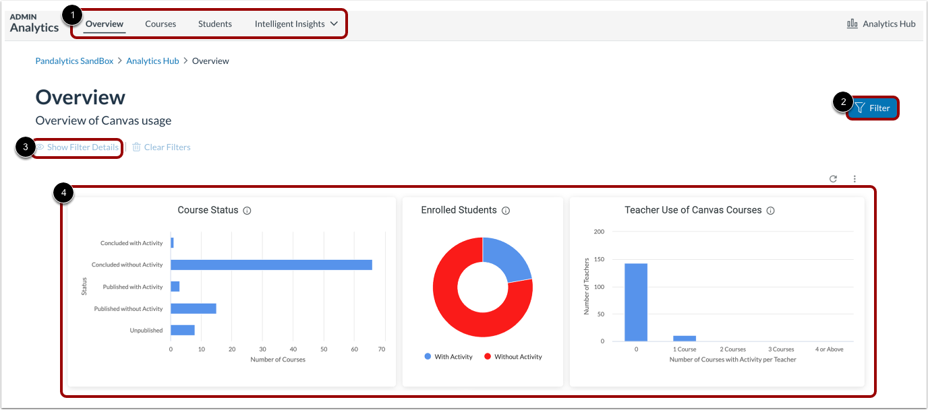
Task: View the Course Status info tooltip
Action: point(247,210)
